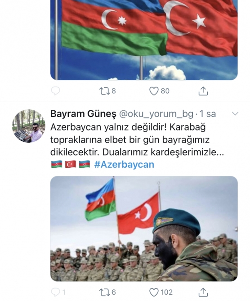Screen dimensions: 250x301
Task: Click the 102 likes count
Action: click(x=166, y=292)
